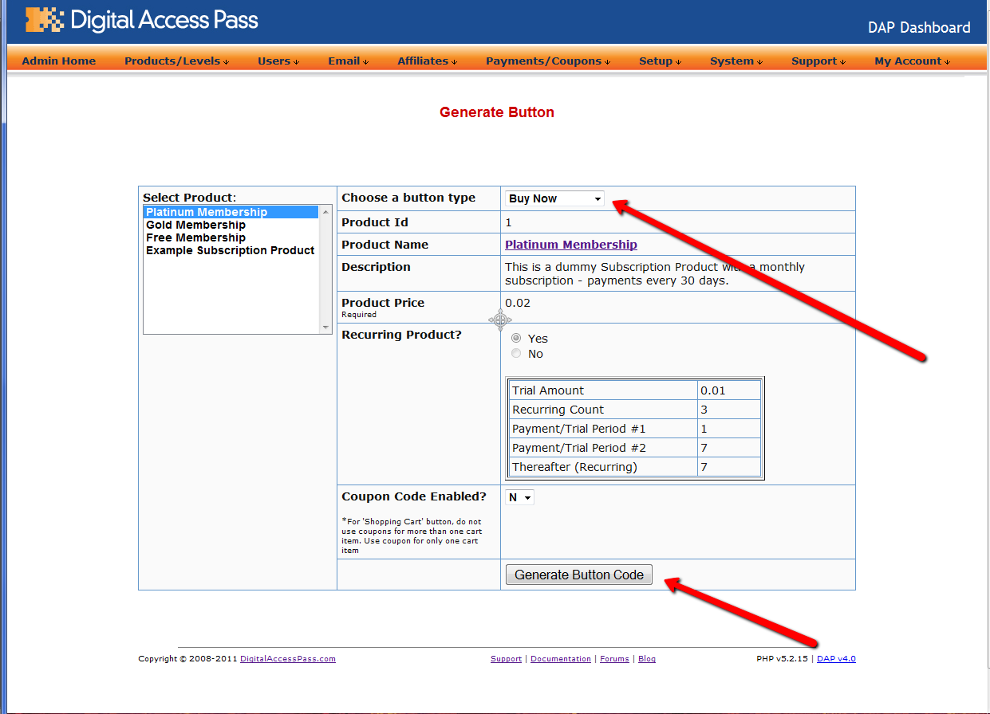Choose Example Subscription Product from list

click(230, 251)
